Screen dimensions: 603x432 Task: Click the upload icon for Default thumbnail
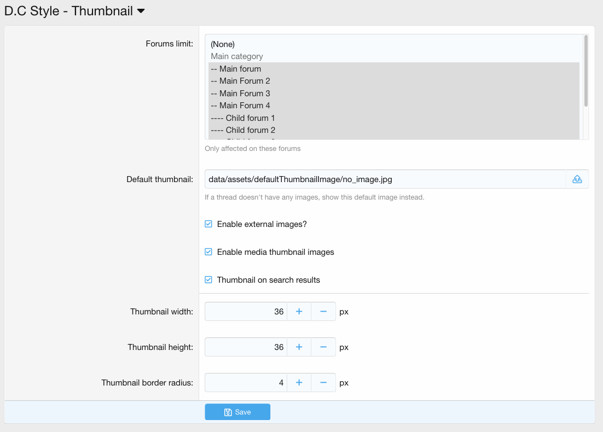[x=577, y=179]
